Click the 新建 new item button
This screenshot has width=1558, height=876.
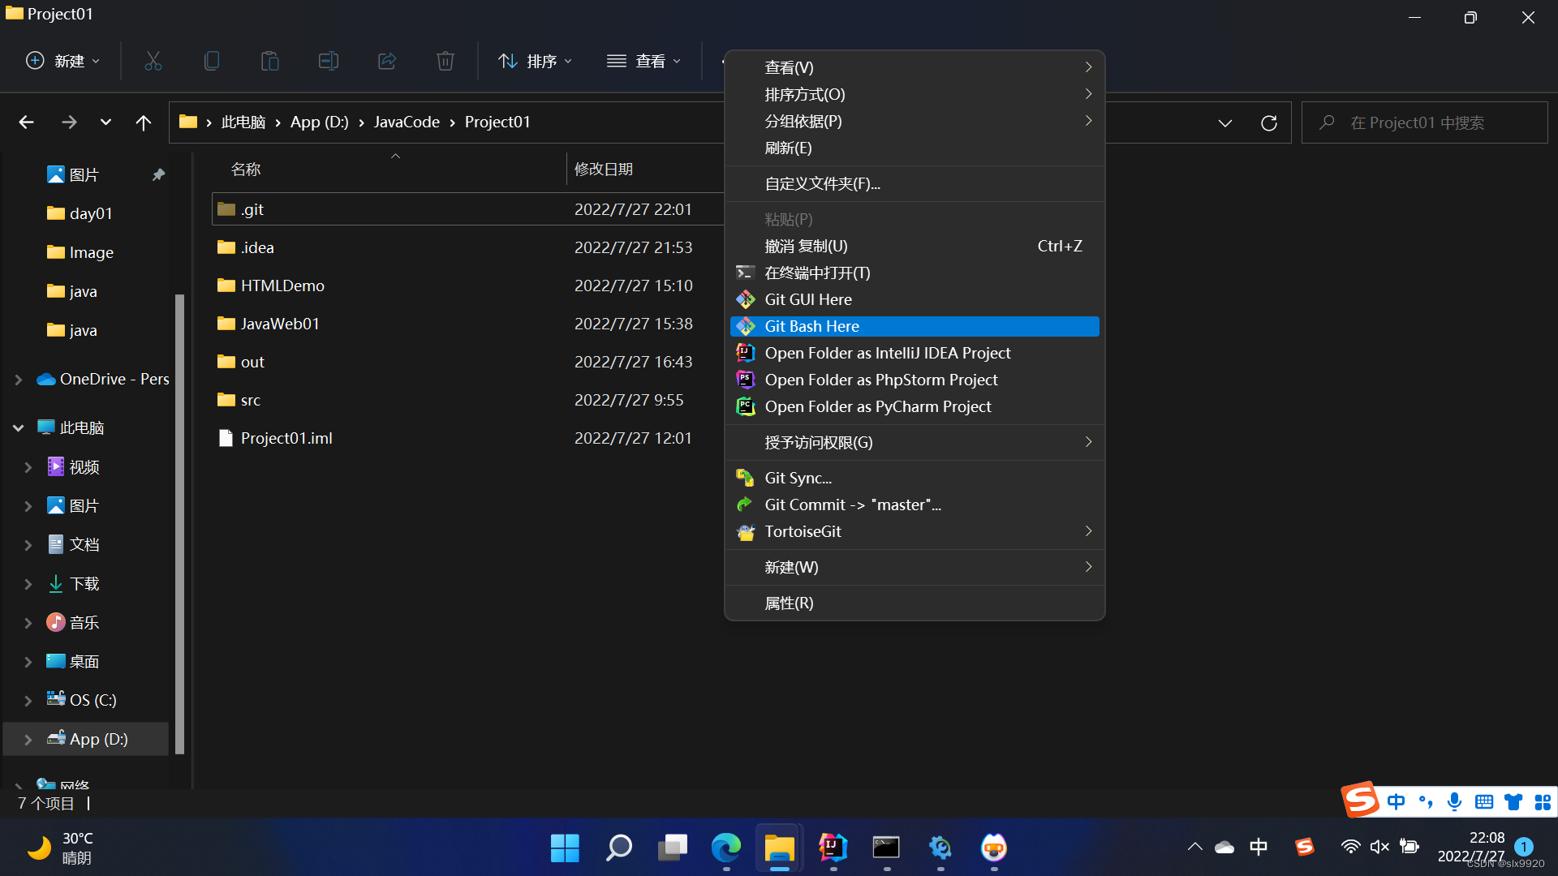click(x=63, y=61)
